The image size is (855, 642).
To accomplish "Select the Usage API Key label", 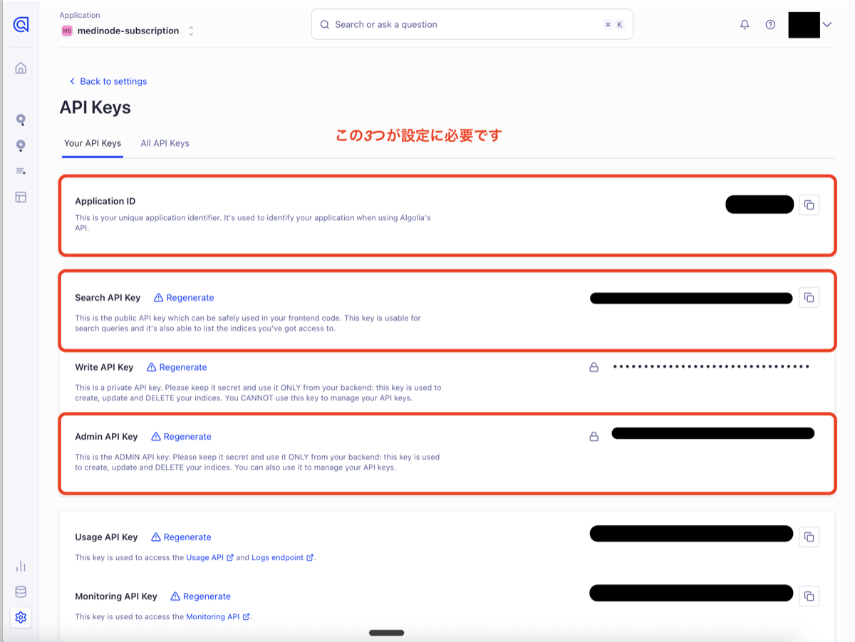I will click(x=106, y=537).
